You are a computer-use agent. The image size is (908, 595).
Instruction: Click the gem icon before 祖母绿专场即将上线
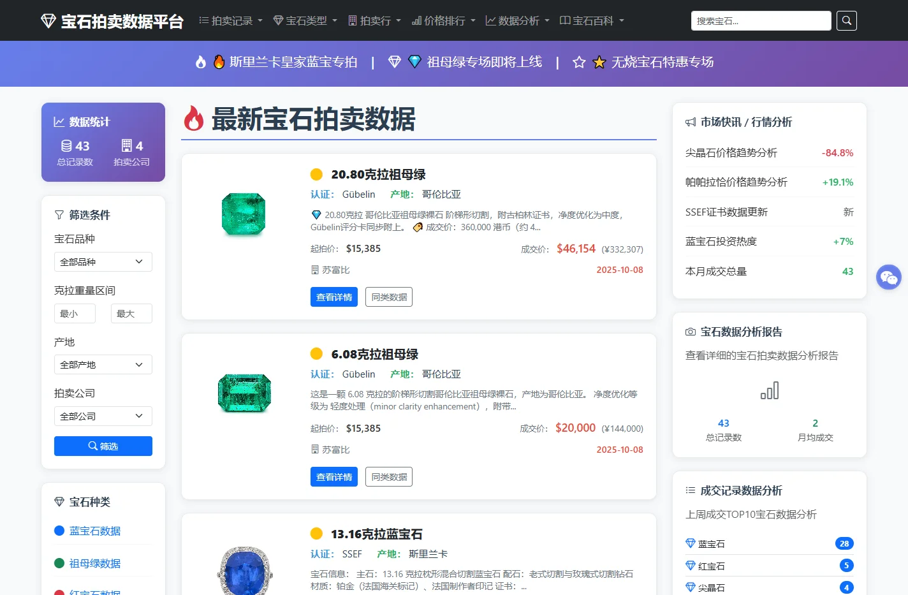(395, 62)
